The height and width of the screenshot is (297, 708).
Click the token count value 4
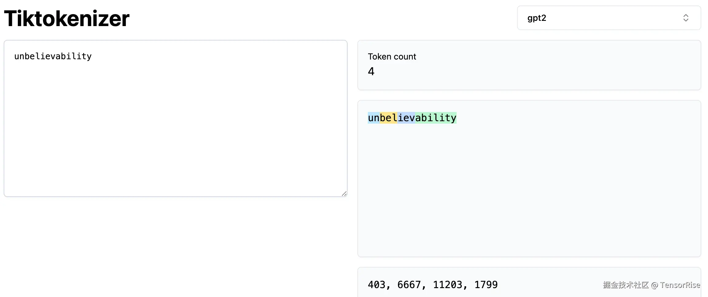click(371, 71)
